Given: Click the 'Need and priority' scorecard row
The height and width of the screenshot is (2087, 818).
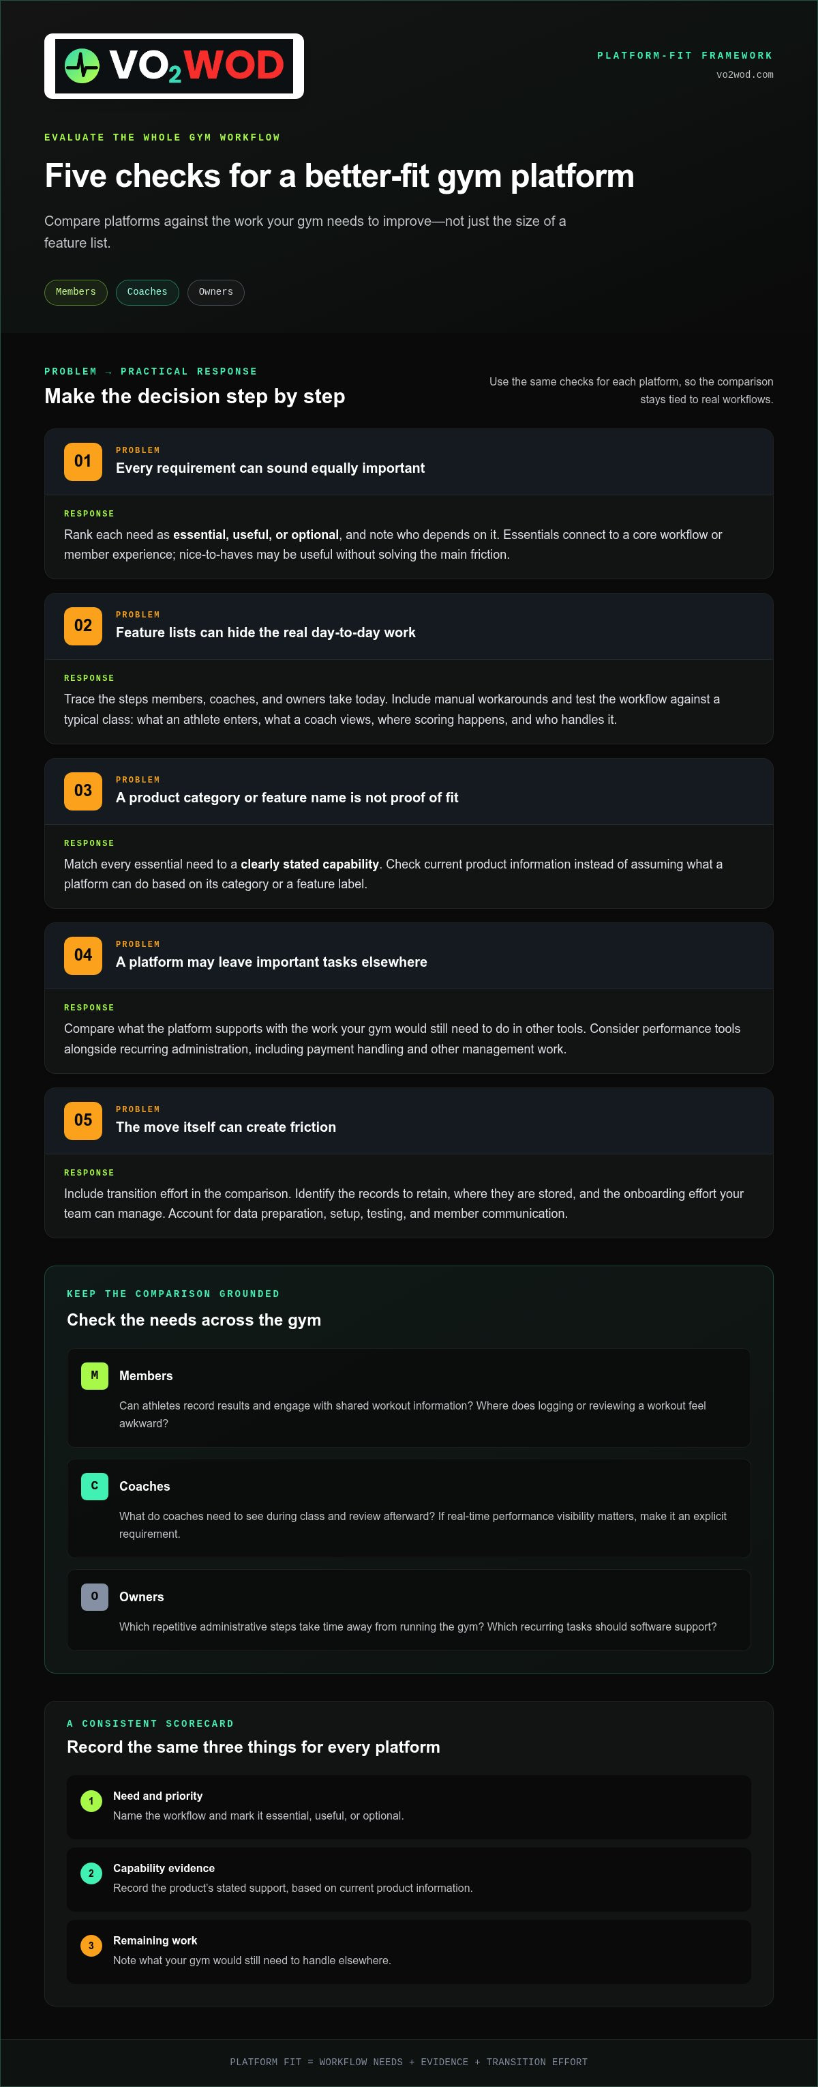Looking at the screenshot, I should coord(408,1807).
